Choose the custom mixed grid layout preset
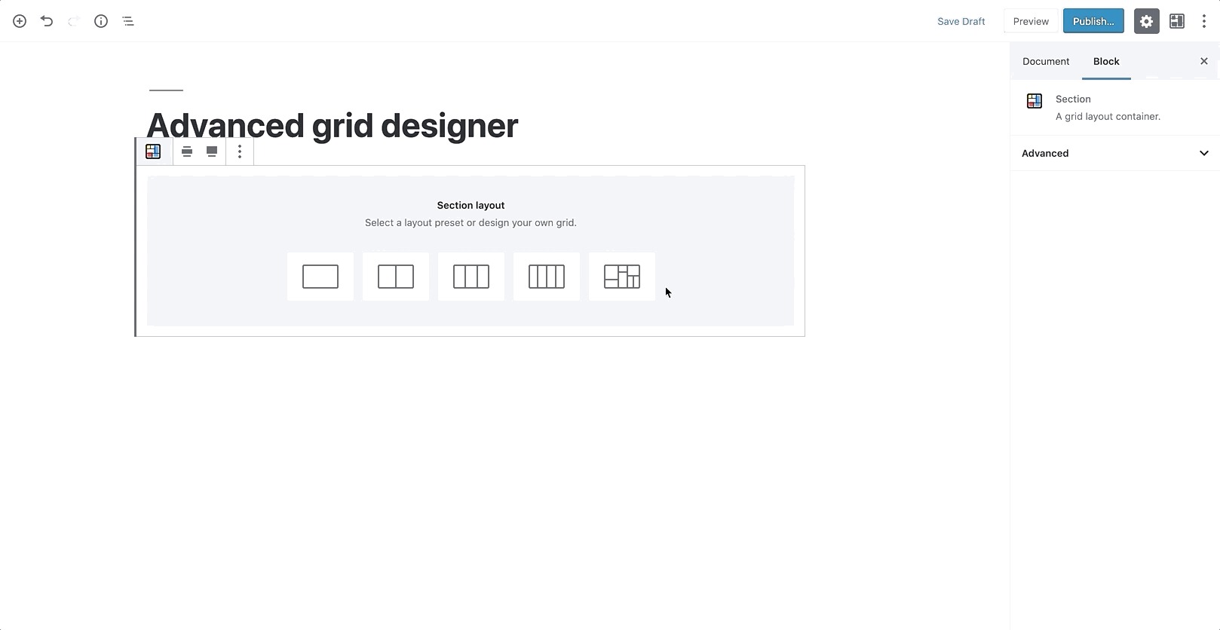The height and width of the screenshot is (630, 1220). coord(622,277)
